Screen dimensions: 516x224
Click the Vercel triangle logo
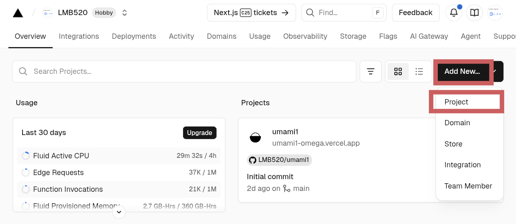(18, 13)
